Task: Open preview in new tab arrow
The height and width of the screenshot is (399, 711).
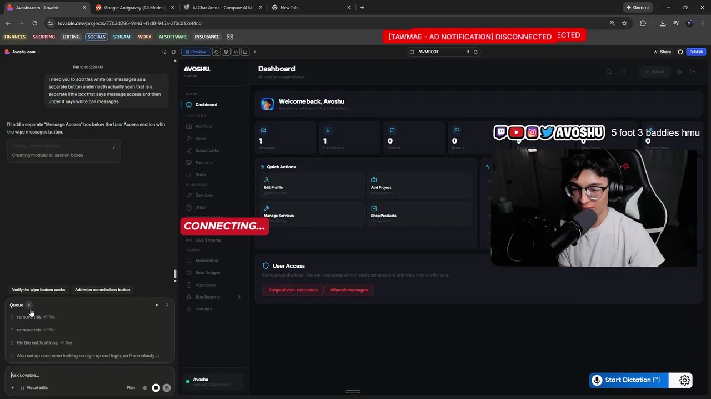Action: (467, 52)
